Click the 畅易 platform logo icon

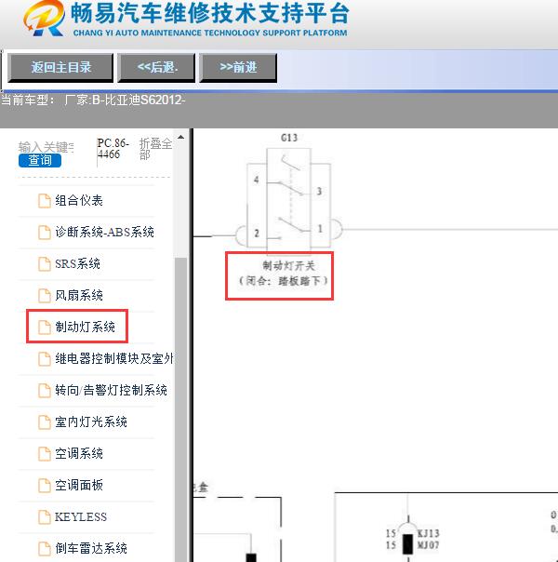point(44,18)
